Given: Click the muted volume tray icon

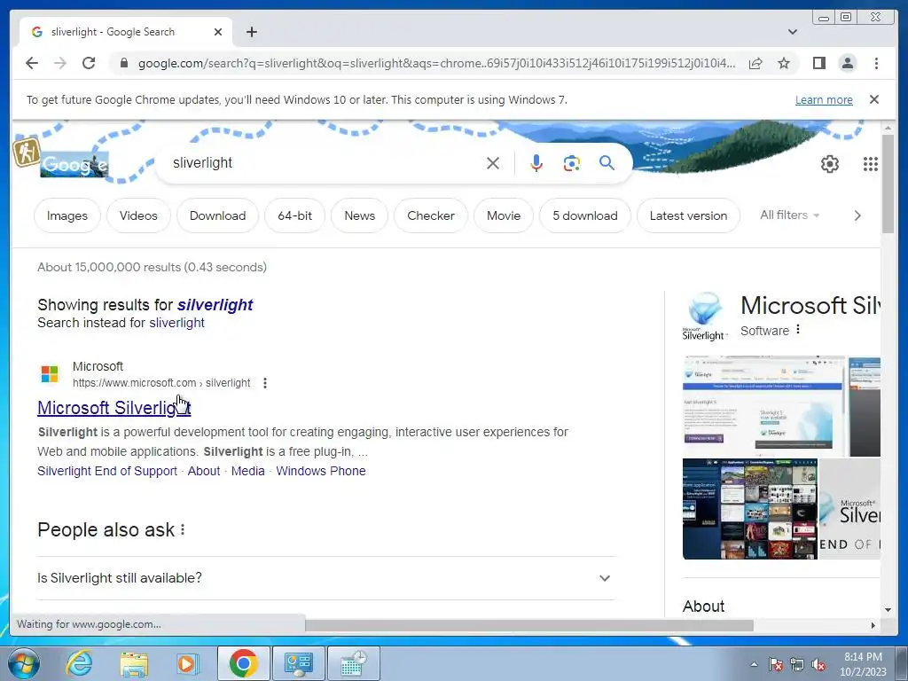Looking at the screenshot, I should pyautogui.click(x=818, y=664).
